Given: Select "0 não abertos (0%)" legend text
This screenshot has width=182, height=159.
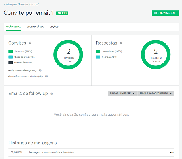Looking at the screenshot, I should (x=25, y=57).
